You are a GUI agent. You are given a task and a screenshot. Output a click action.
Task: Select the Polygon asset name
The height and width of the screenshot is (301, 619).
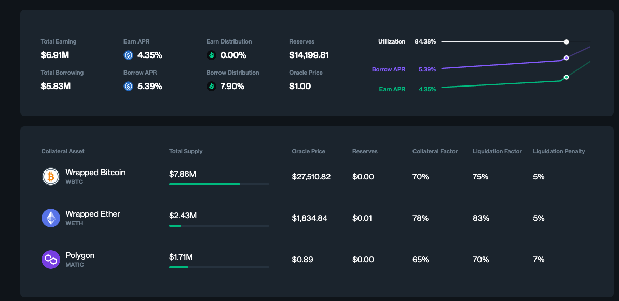[80, 255]
